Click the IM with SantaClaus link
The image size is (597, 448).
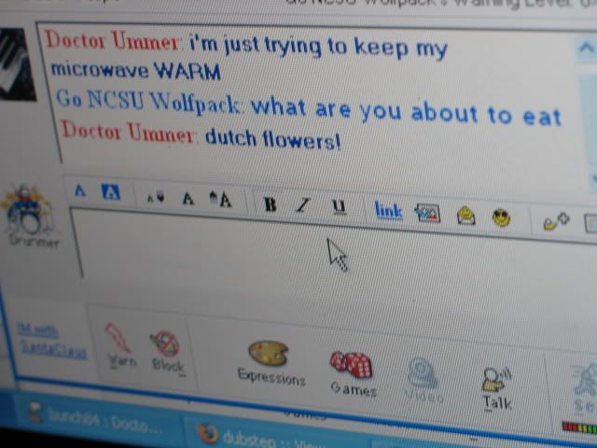point(50,340)
